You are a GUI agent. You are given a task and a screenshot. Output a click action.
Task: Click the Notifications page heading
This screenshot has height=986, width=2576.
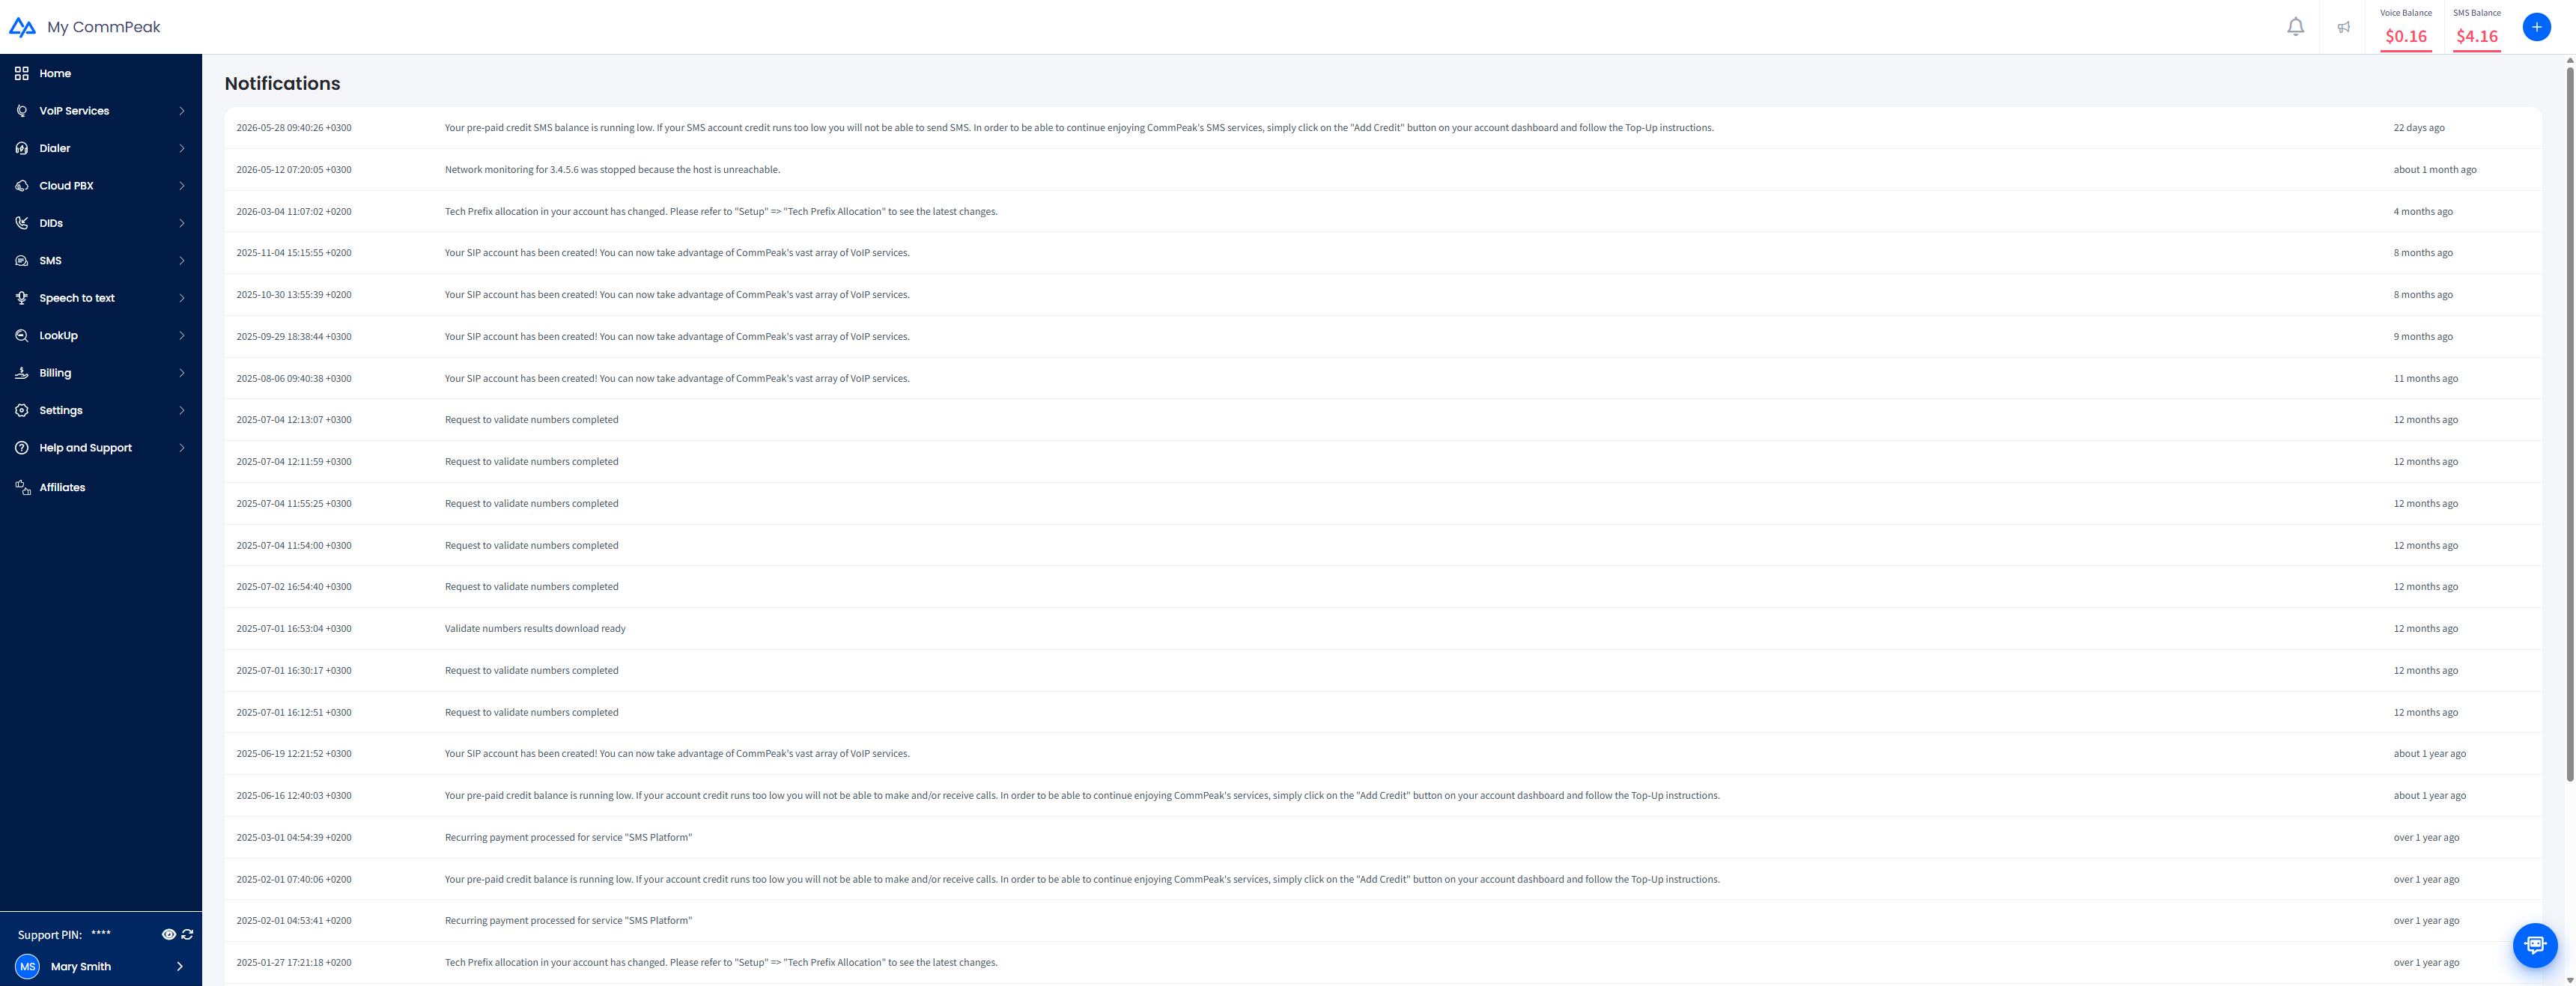click(x=282, y=83)
